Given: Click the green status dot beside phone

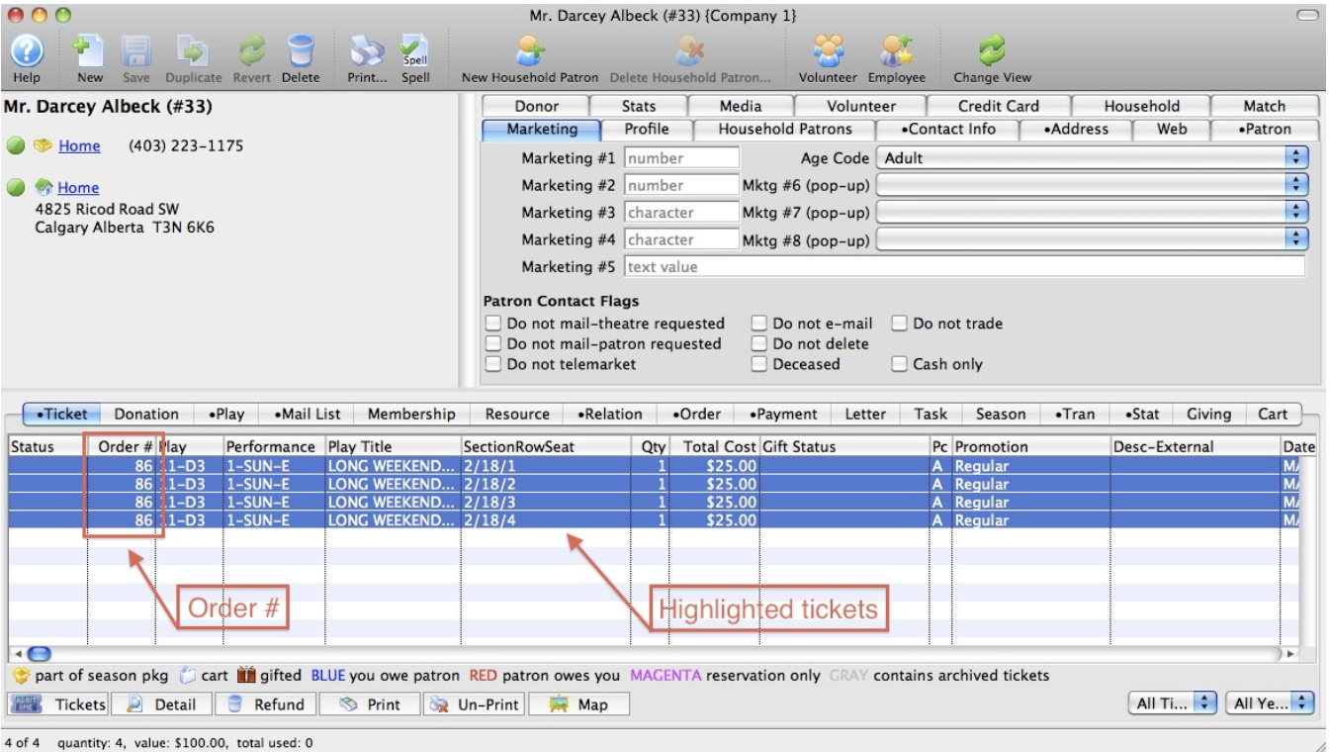Looking at the screenshot, I should tap(15, 145).
